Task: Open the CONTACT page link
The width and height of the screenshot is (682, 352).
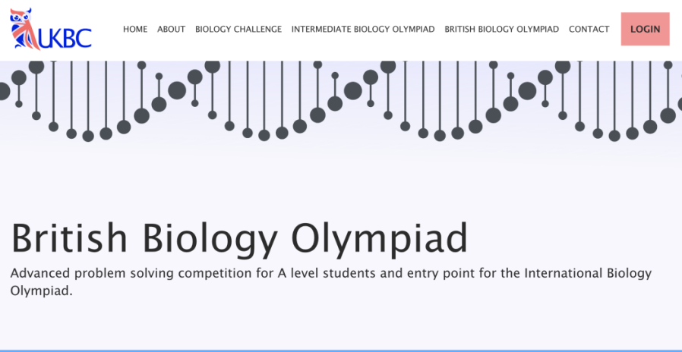Action: 589,29
